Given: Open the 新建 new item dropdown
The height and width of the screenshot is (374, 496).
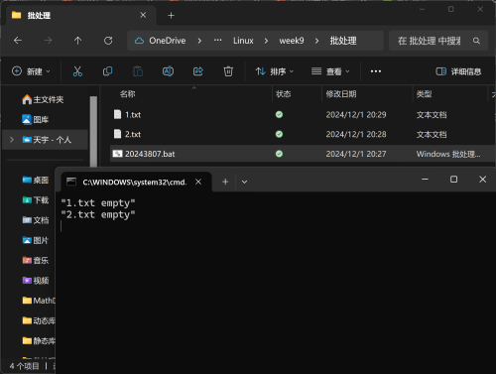Looking at the screenshot, I should tap(31, 71).
